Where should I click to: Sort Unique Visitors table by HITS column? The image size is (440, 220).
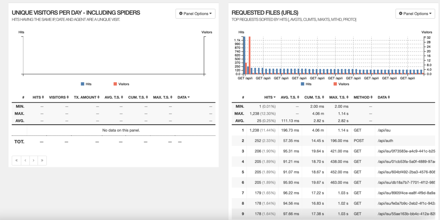pos(38,97)
